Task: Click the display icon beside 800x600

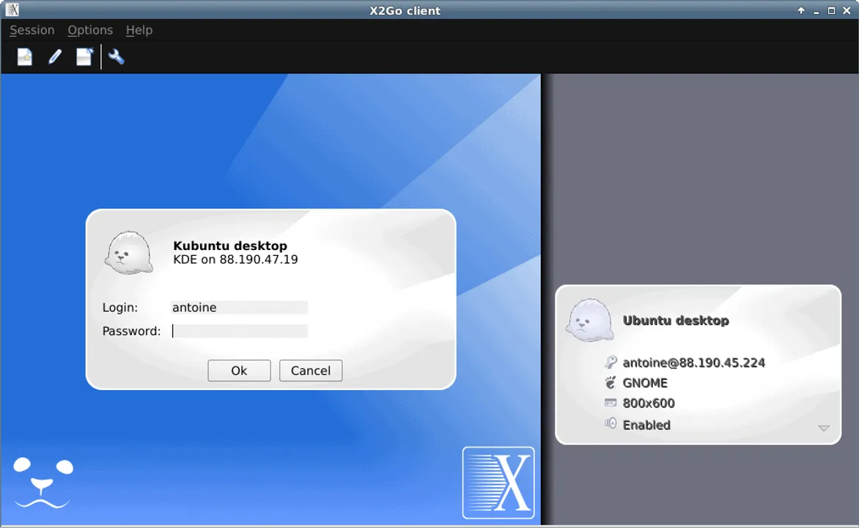Action: point(611,403)
